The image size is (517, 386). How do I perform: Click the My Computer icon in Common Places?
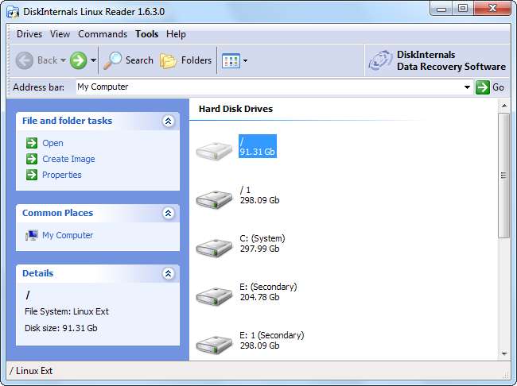coord(32,235)
